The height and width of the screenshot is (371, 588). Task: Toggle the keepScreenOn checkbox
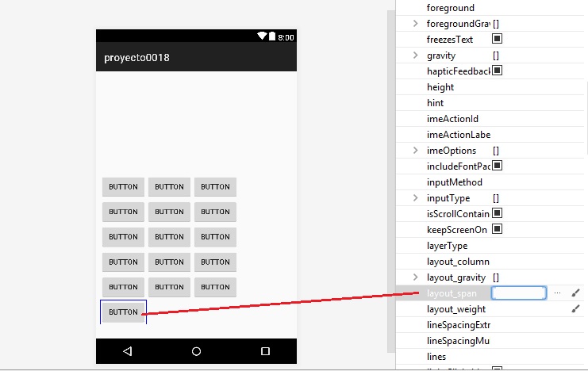(498, 229)
